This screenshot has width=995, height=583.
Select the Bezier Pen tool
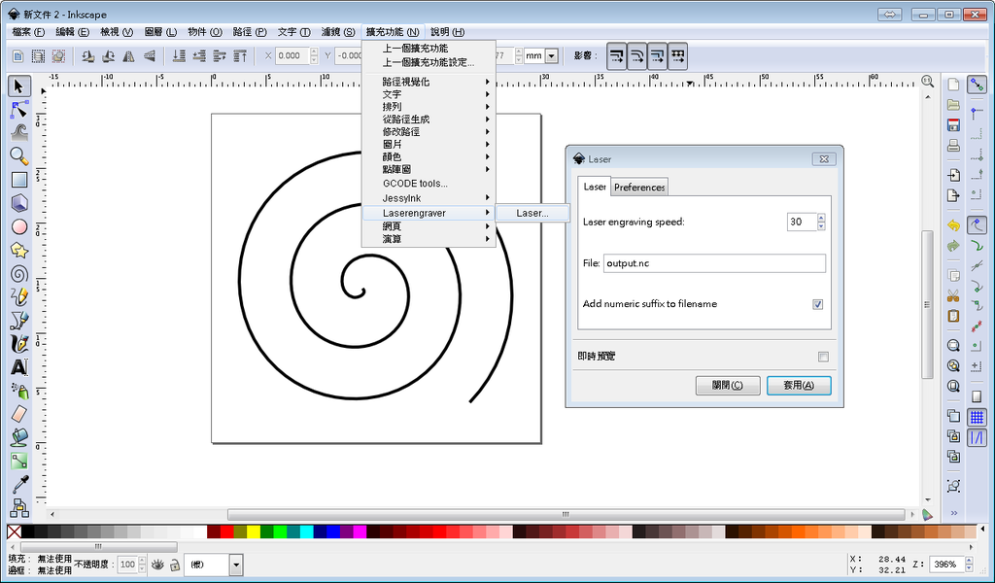19,321
